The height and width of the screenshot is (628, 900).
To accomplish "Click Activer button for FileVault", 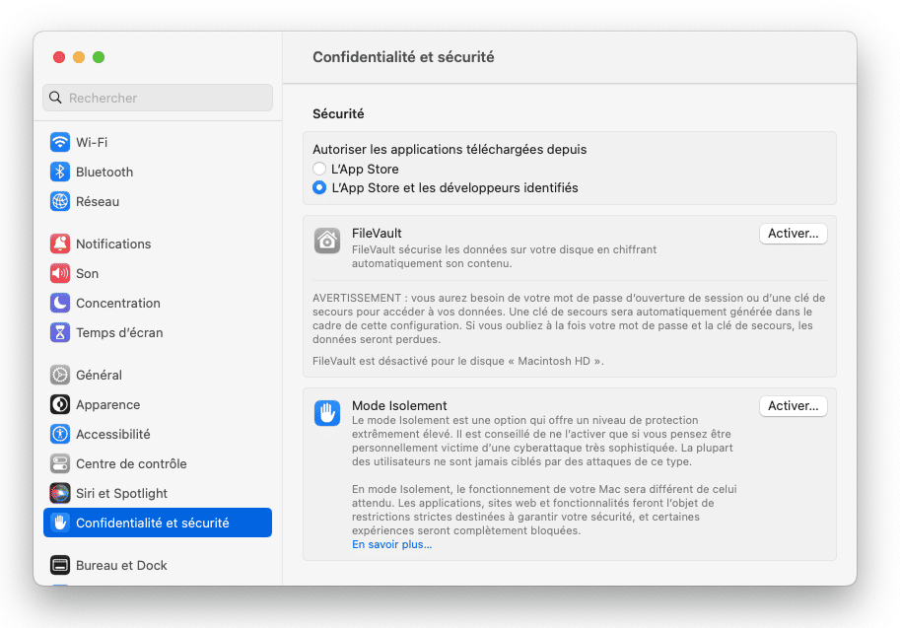I will tap(794, 233).
